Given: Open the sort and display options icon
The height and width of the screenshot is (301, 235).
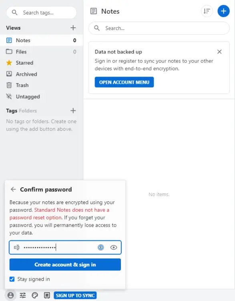Looking at the screenshot, I should click(x=207, y=11).
